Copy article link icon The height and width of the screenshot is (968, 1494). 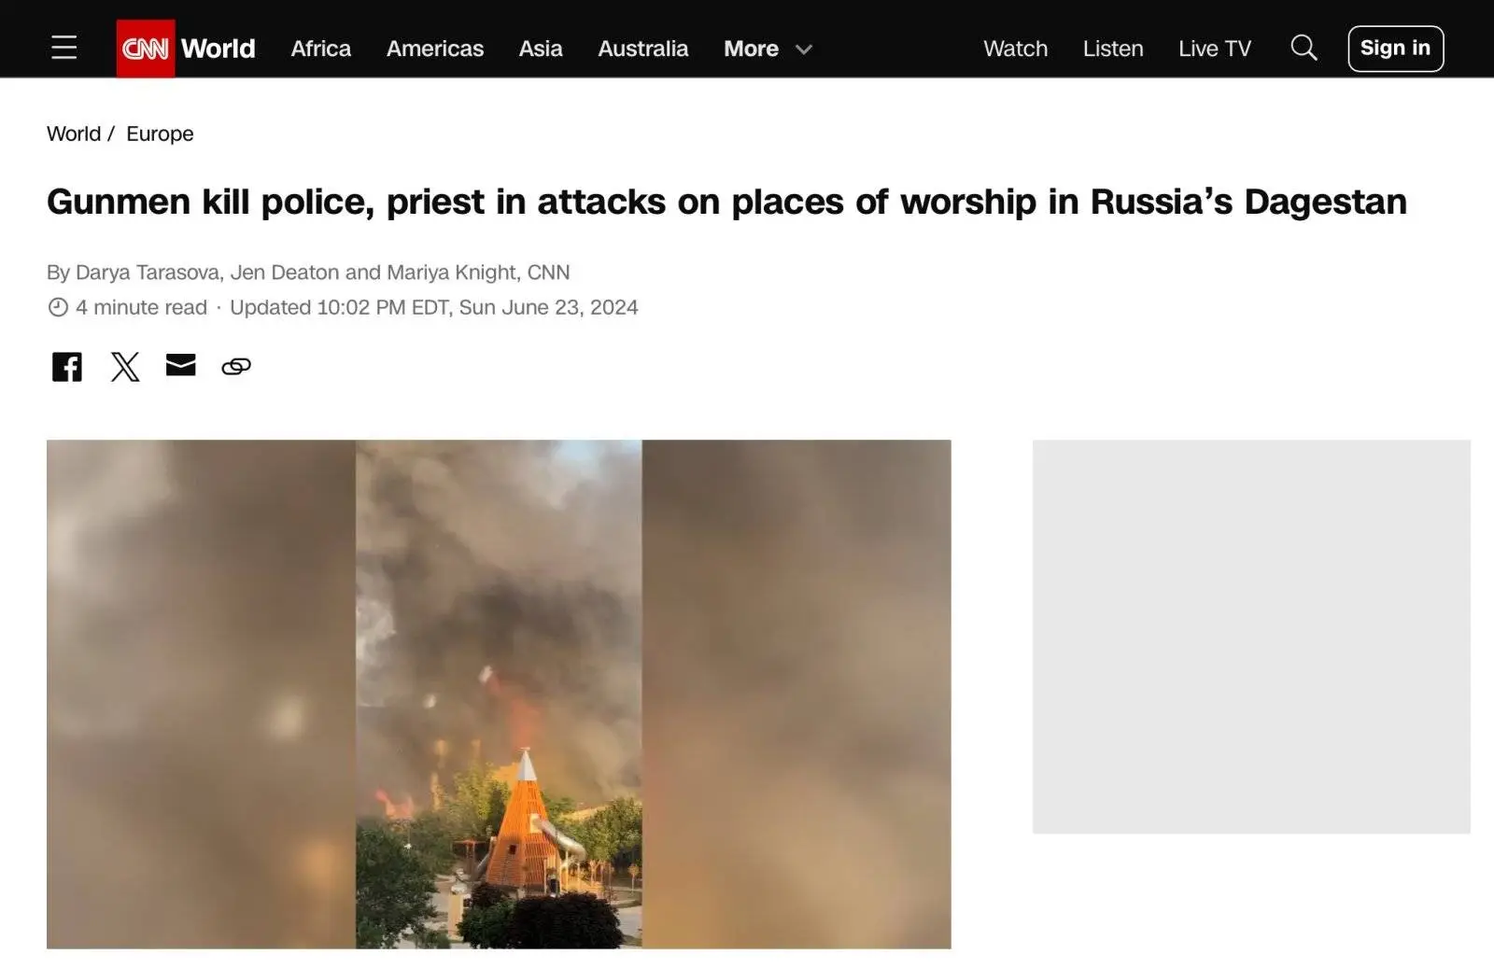point(236,367)
